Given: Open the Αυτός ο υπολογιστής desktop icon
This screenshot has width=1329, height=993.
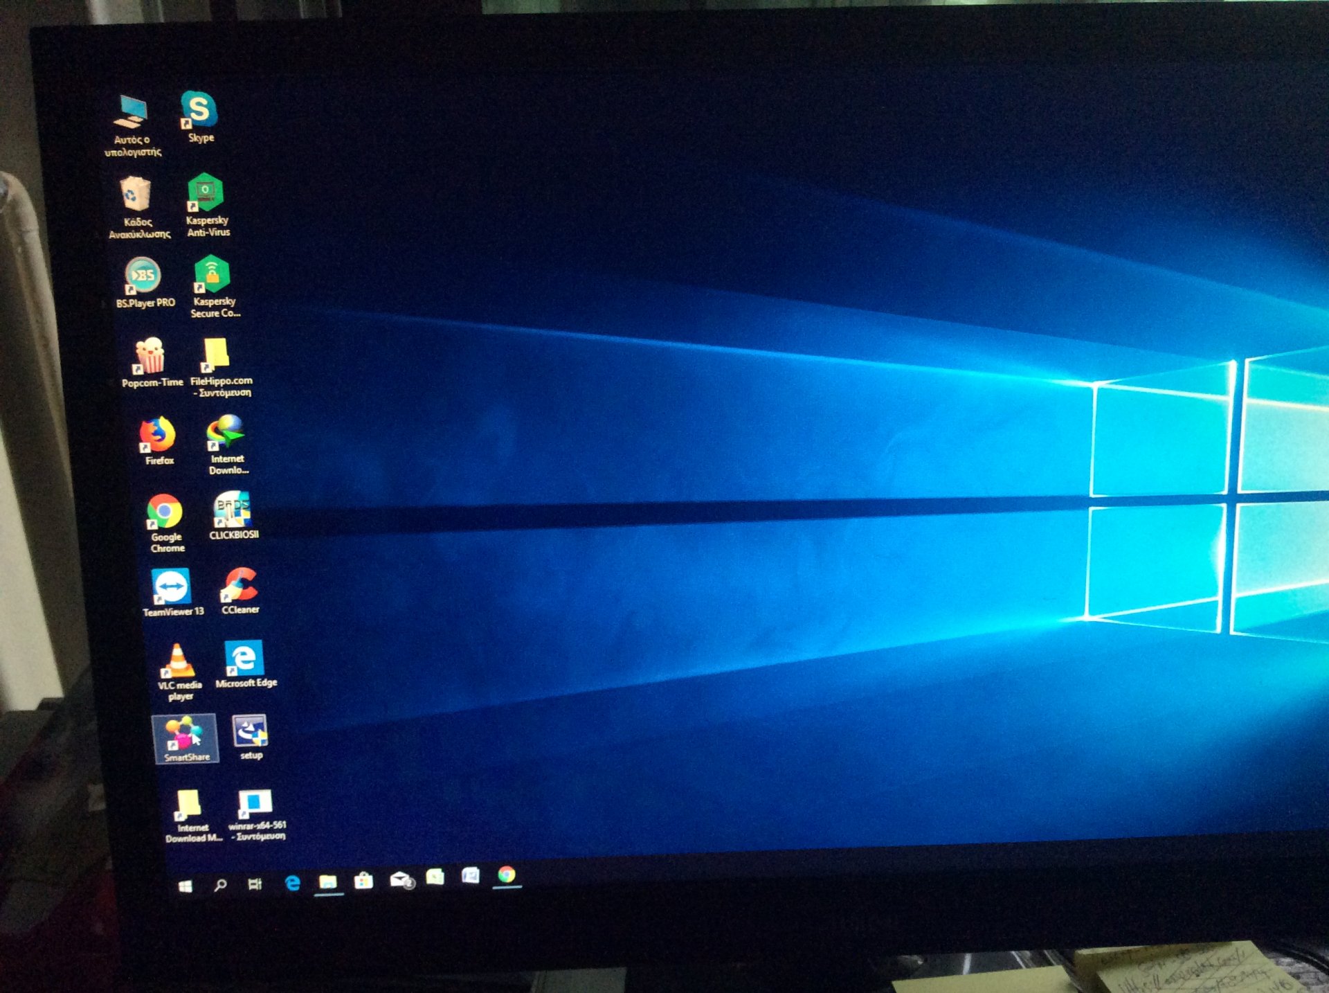Looking at the screenshot, I should 132,125.
